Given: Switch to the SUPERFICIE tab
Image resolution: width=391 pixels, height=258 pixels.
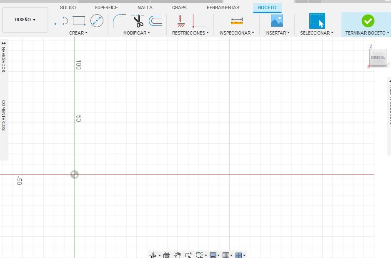Looking at the screenshot, I should coord(106,8).
